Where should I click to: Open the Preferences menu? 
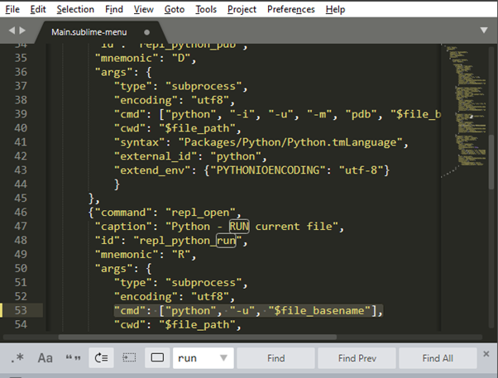coord(291,9)
